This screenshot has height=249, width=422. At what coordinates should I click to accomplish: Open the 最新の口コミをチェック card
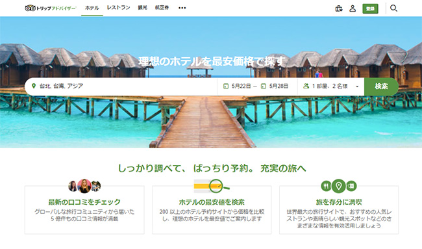click(84, 209)
